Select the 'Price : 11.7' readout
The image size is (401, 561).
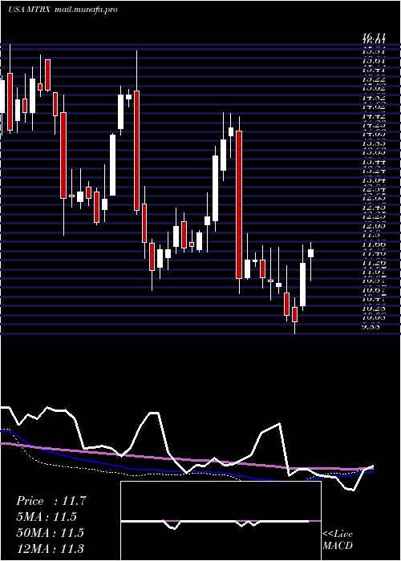[x=51, y=501]
